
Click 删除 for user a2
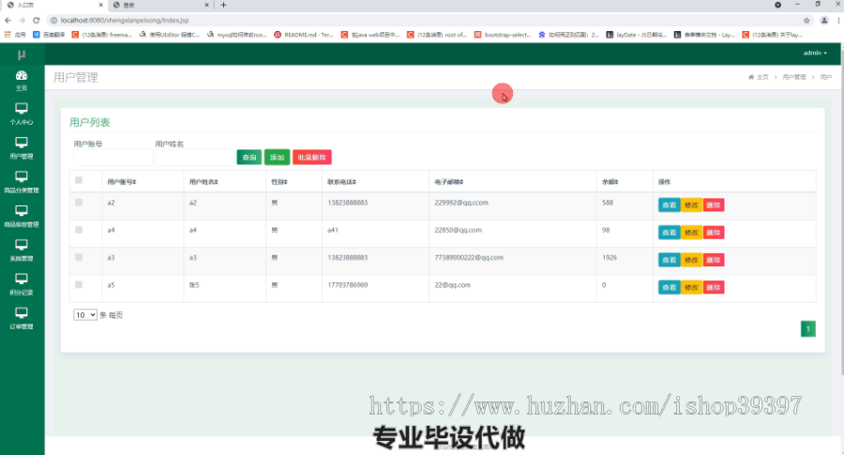(714, 205)
